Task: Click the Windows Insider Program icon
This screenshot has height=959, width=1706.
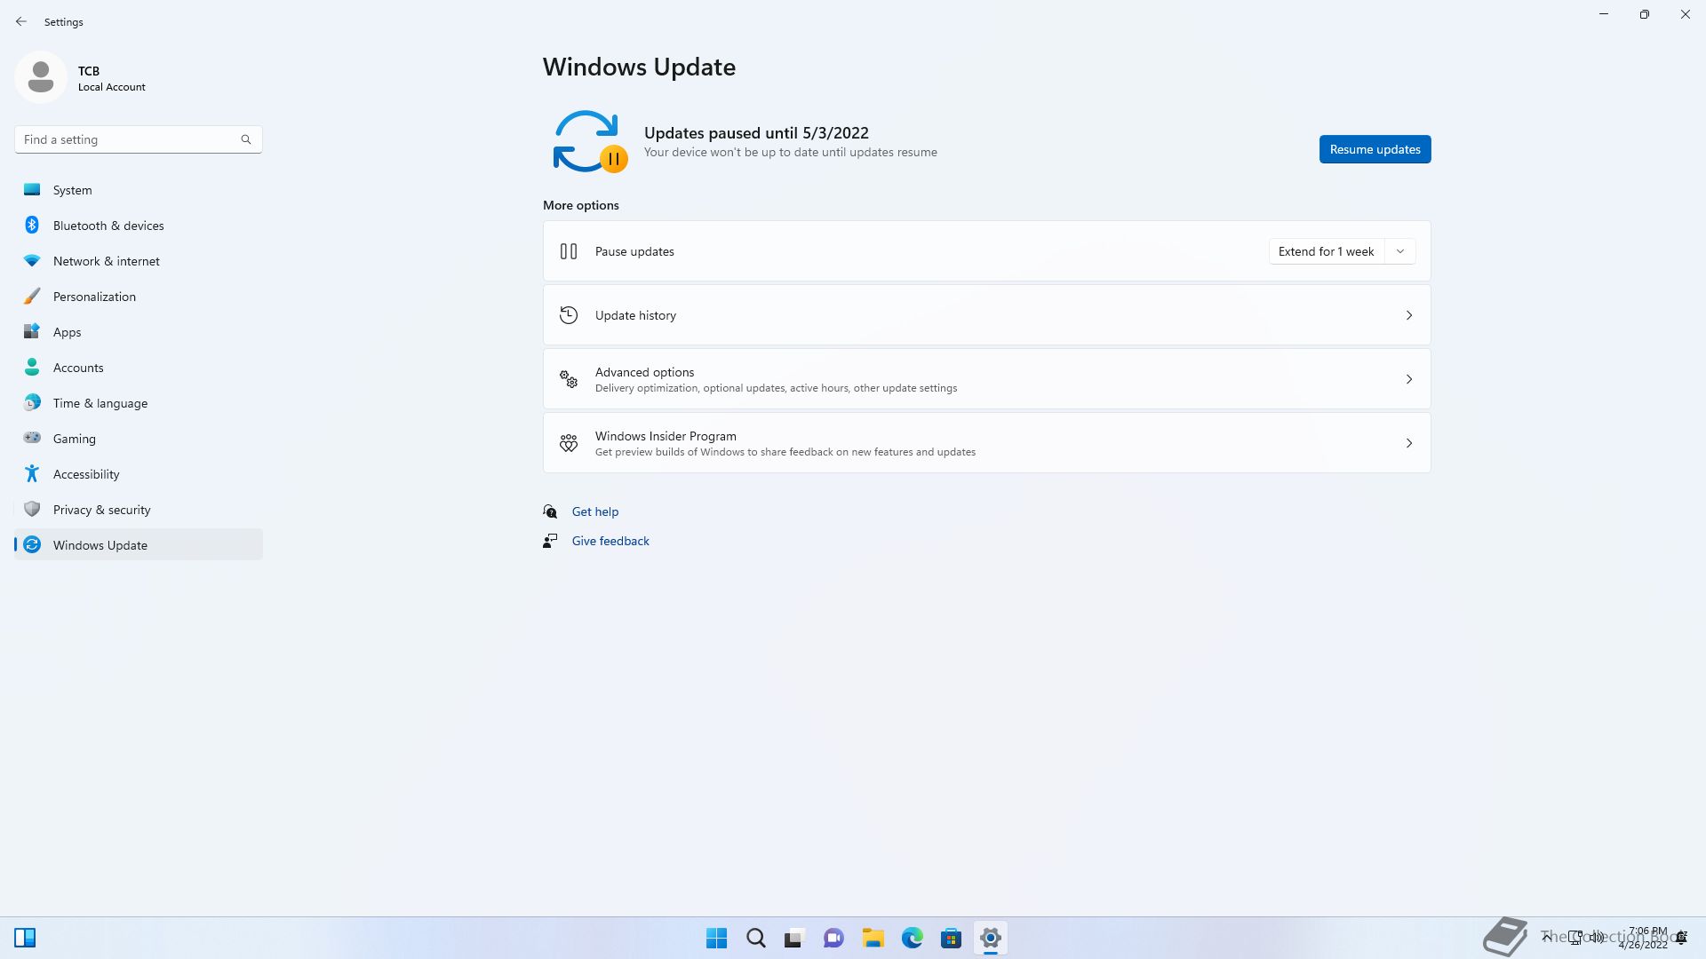Action: (569, 443)
